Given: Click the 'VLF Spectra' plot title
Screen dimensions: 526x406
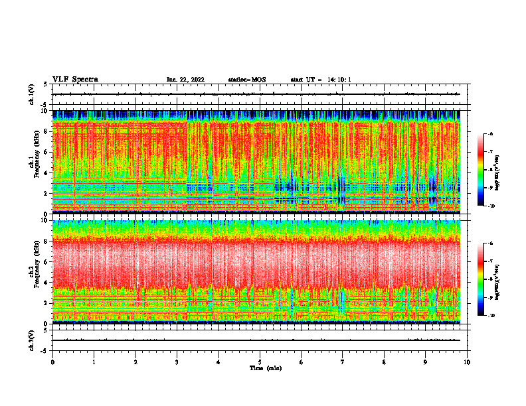Looking at the screenshot, I should pyautogui.click(x=75, y=80).
